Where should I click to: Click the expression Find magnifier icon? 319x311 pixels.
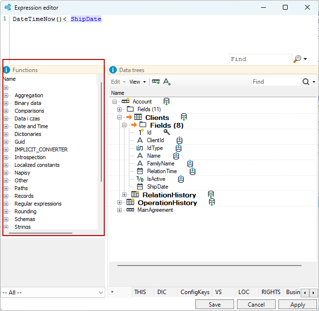[x=297, y=59]
